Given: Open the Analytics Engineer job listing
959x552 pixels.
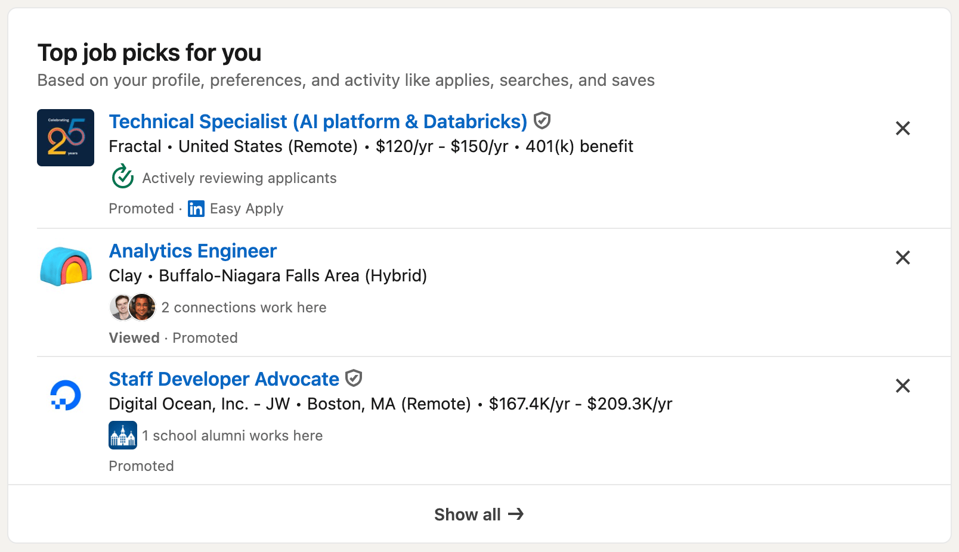Looking at the screenshot, I should click(193, 251).
